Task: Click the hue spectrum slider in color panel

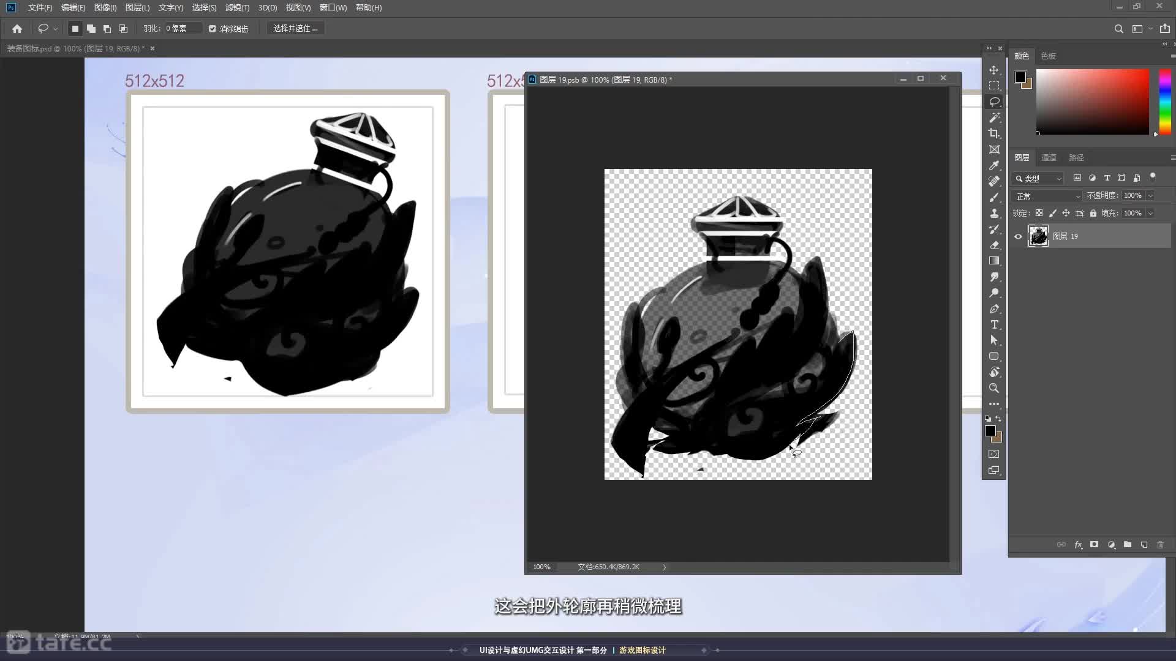Action: (1164, 101)
